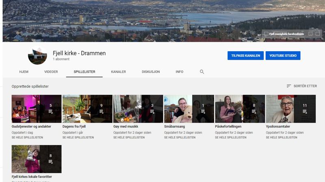Open Dagens fra Fjell playlist thumbnail
The image size is (325, 182).
(87, 109)
